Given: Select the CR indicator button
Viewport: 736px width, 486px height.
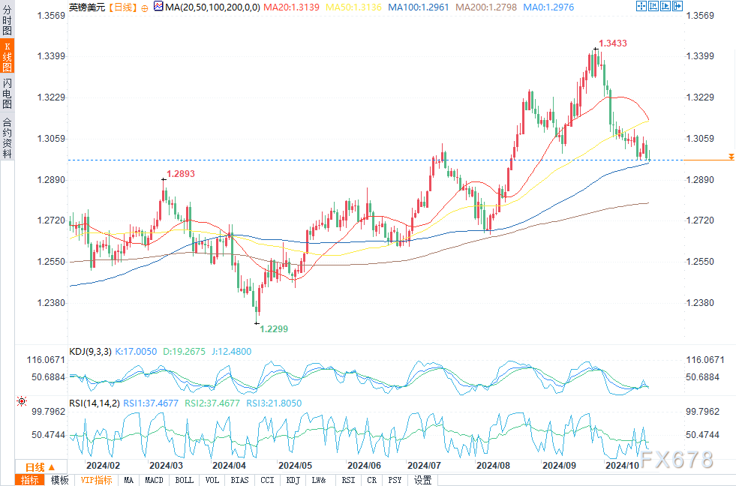Looking at the screenshot, I should coord(372,480).
